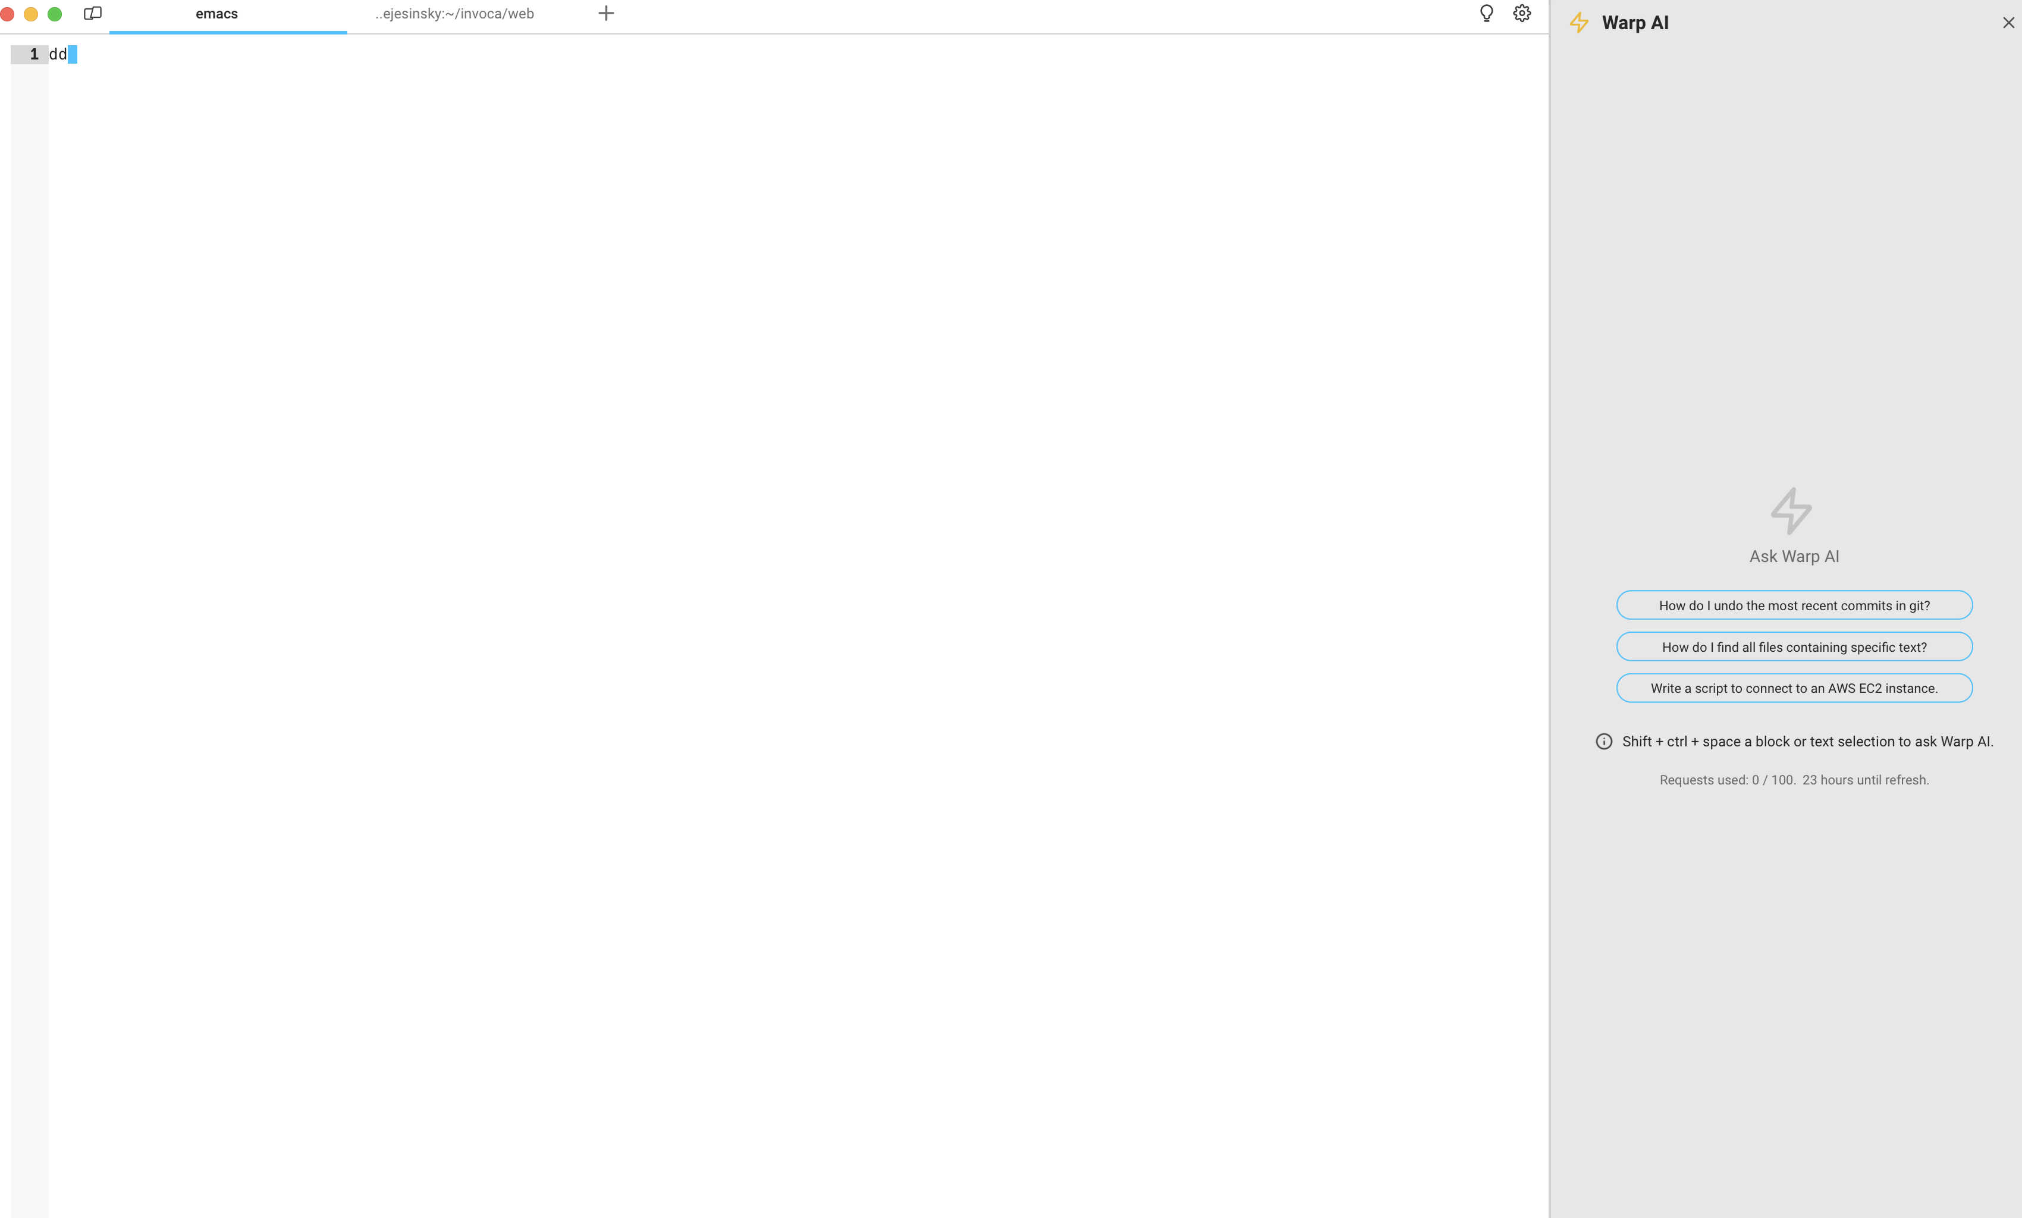Open the tab panel toggle icon
2022x1218 pixels.
[x=93, y=13]
